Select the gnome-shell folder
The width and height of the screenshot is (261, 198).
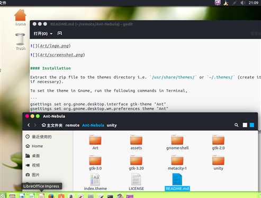pos(177,142)
